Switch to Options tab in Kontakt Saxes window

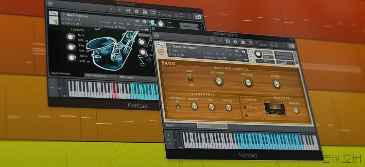180,125
